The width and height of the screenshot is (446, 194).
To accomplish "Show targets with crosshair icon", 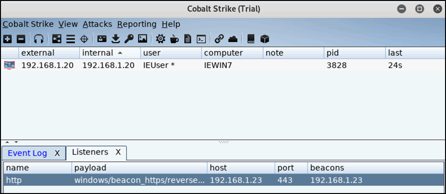I will 84,39.
